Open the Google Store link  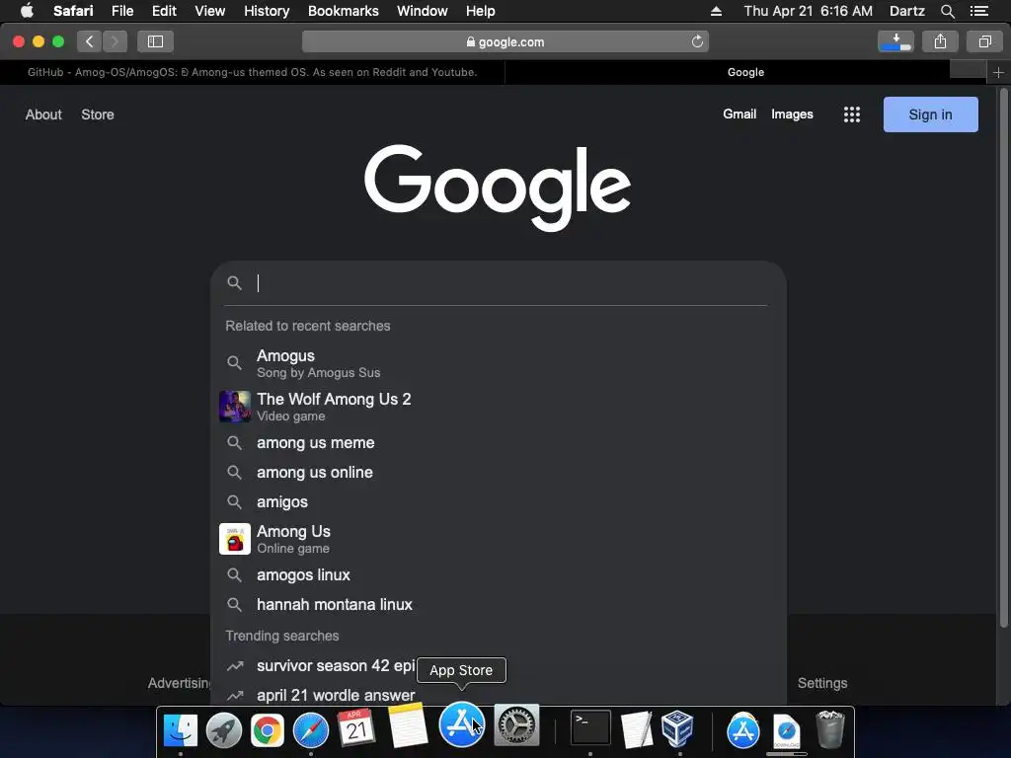click(x=98, y=114)
